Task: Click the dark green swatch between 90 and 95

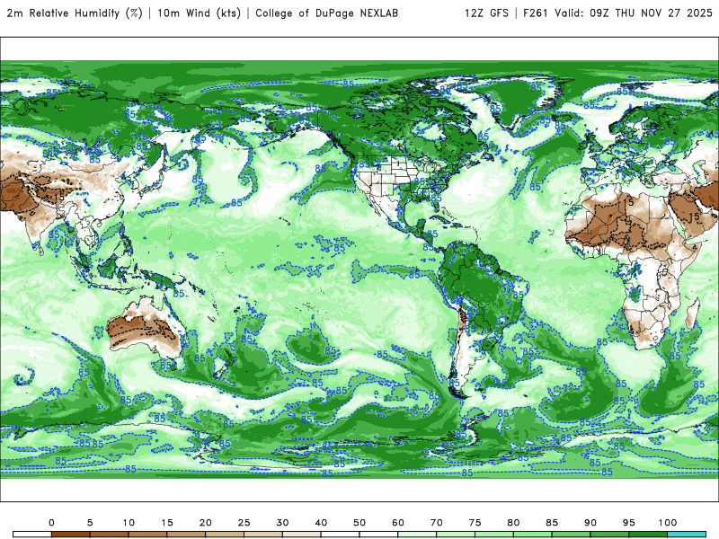Action: click(610, 535)
